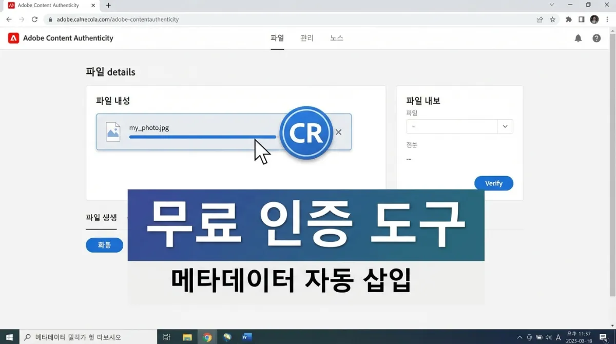Click the CR Content Credentials badge on the file
This screenshot has height=344, width=616.
coord(306,132)
